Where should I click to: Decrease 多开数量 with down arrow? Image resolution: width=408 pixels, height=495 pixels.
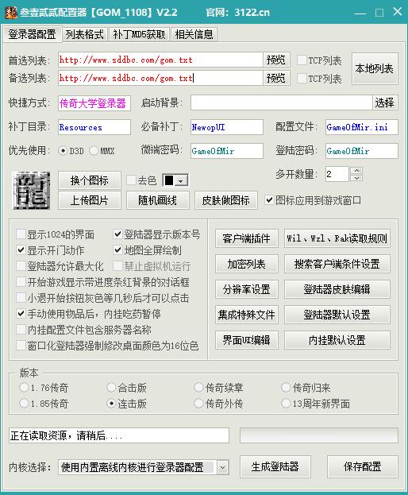356,178
